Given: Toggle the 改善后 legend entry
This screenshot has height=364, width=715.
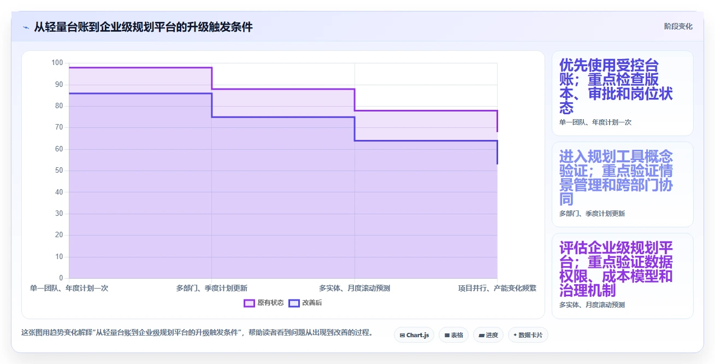Looking at the screenshot, I should [305, 303].
